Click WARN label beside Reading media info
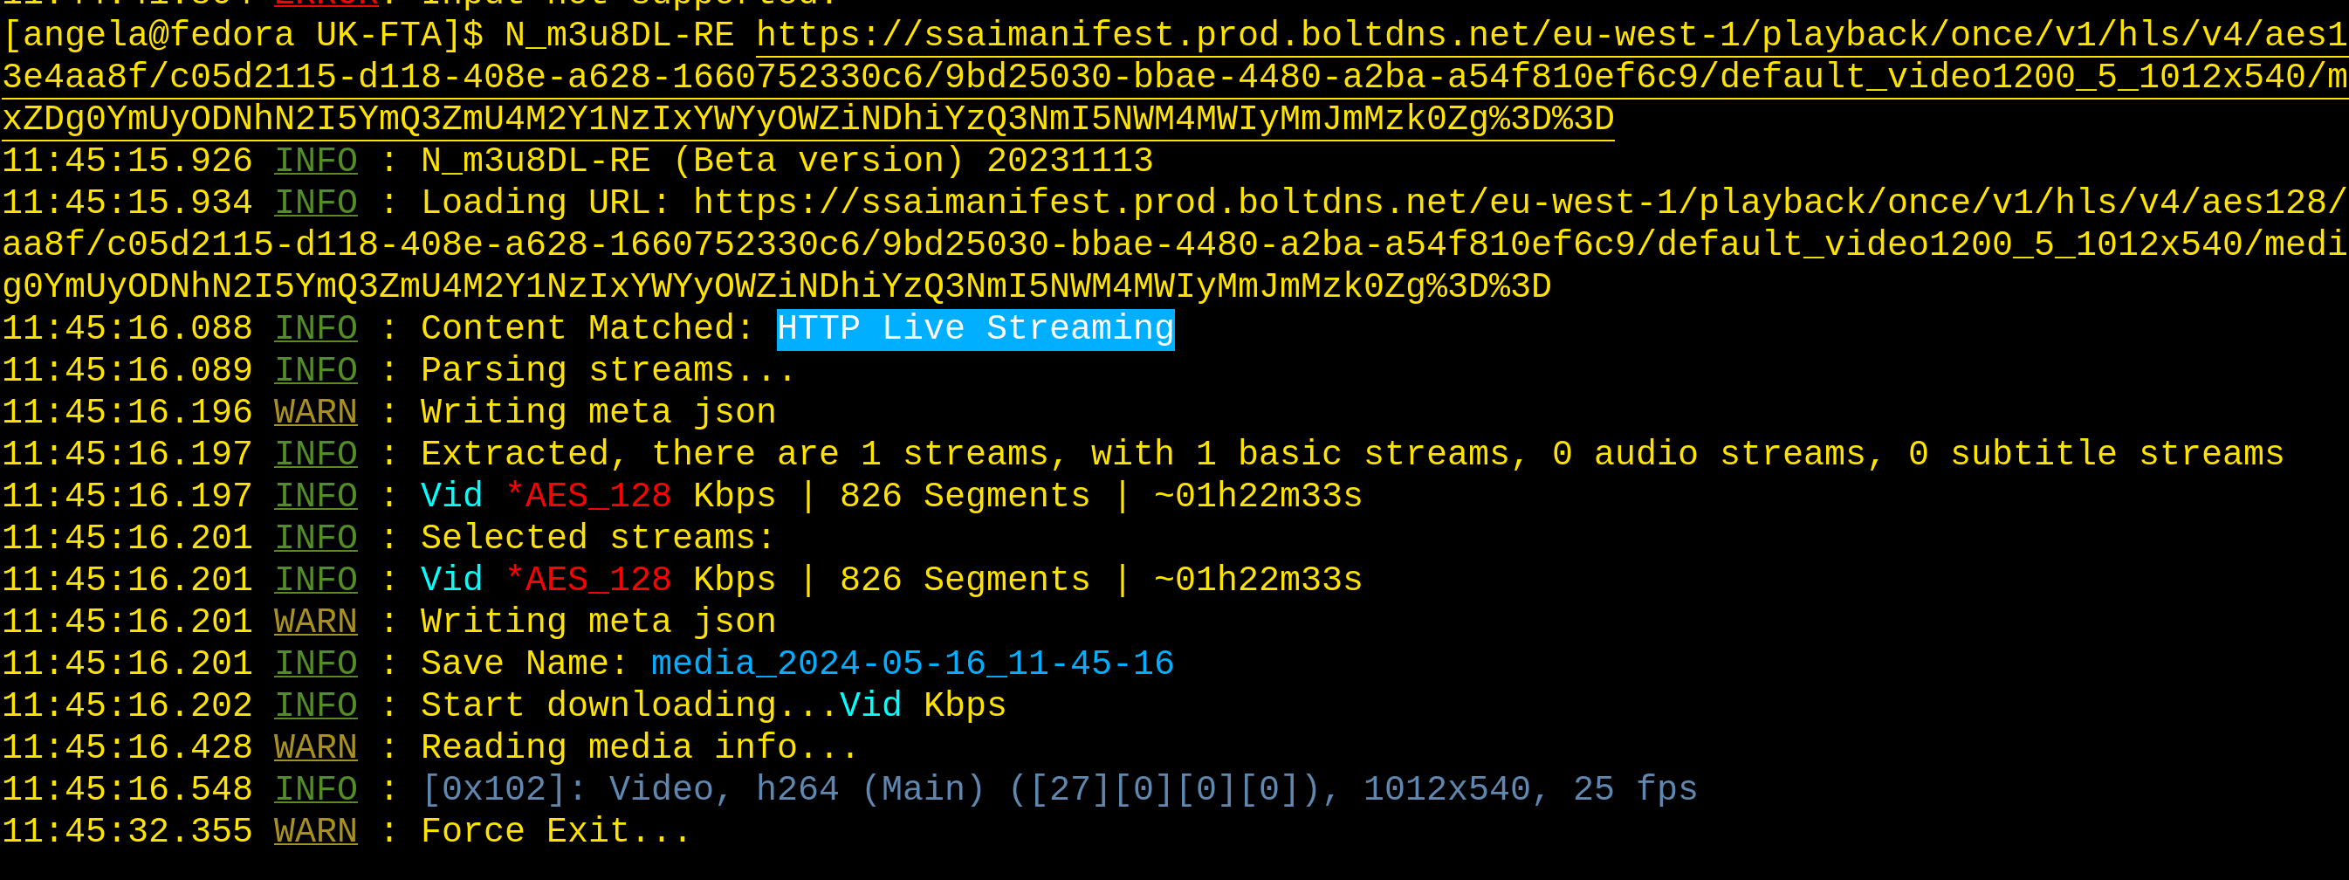 coord(315,748)
